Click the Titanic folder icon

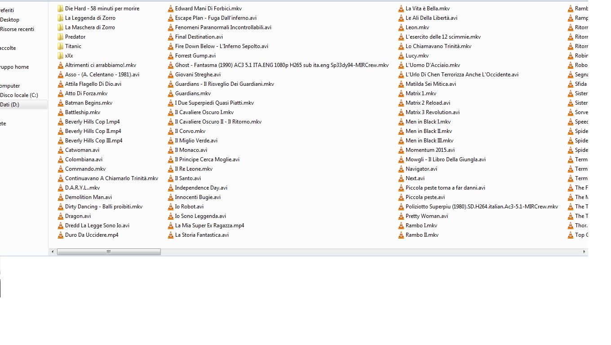61,46
